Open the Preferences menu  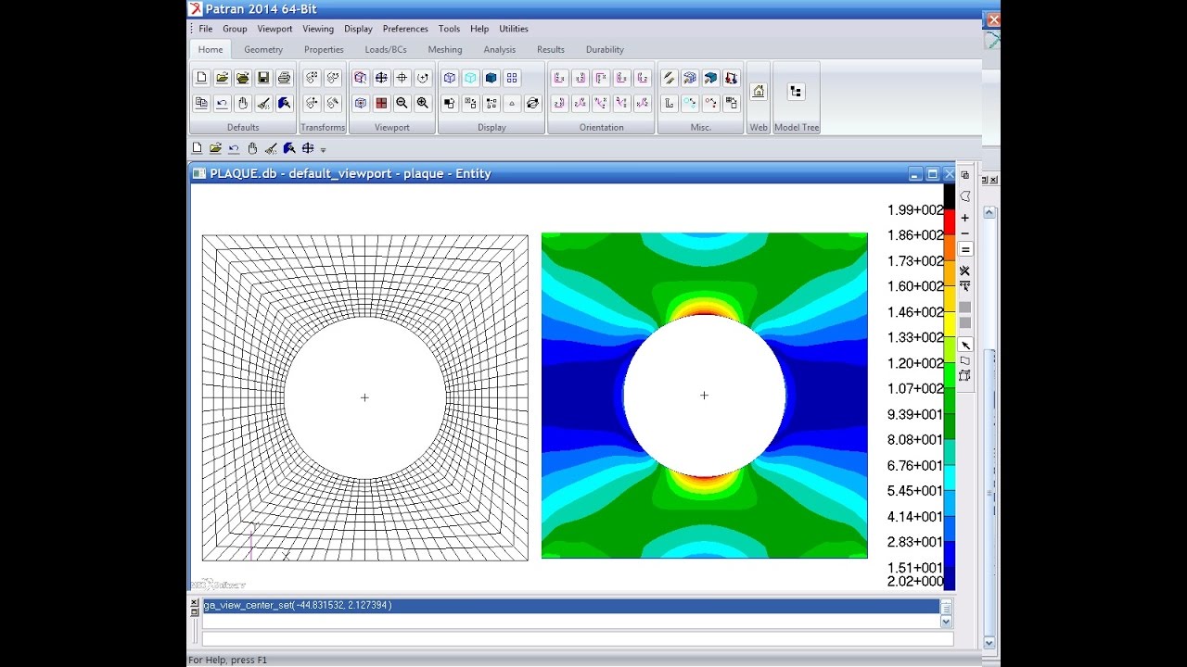pyautogui.click(x=405, y=29)
